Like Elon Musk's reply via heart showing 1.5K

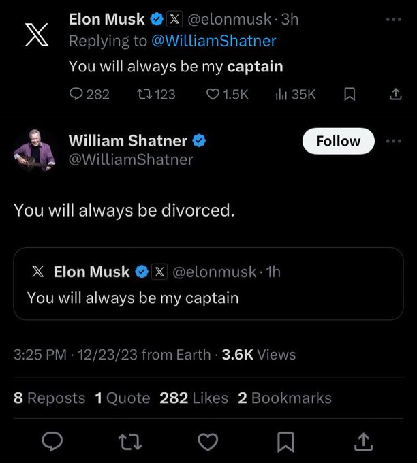pos(227,94)
